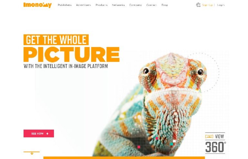
Task: Click the scroll-down arrow icon
Action: coord(32,153)
